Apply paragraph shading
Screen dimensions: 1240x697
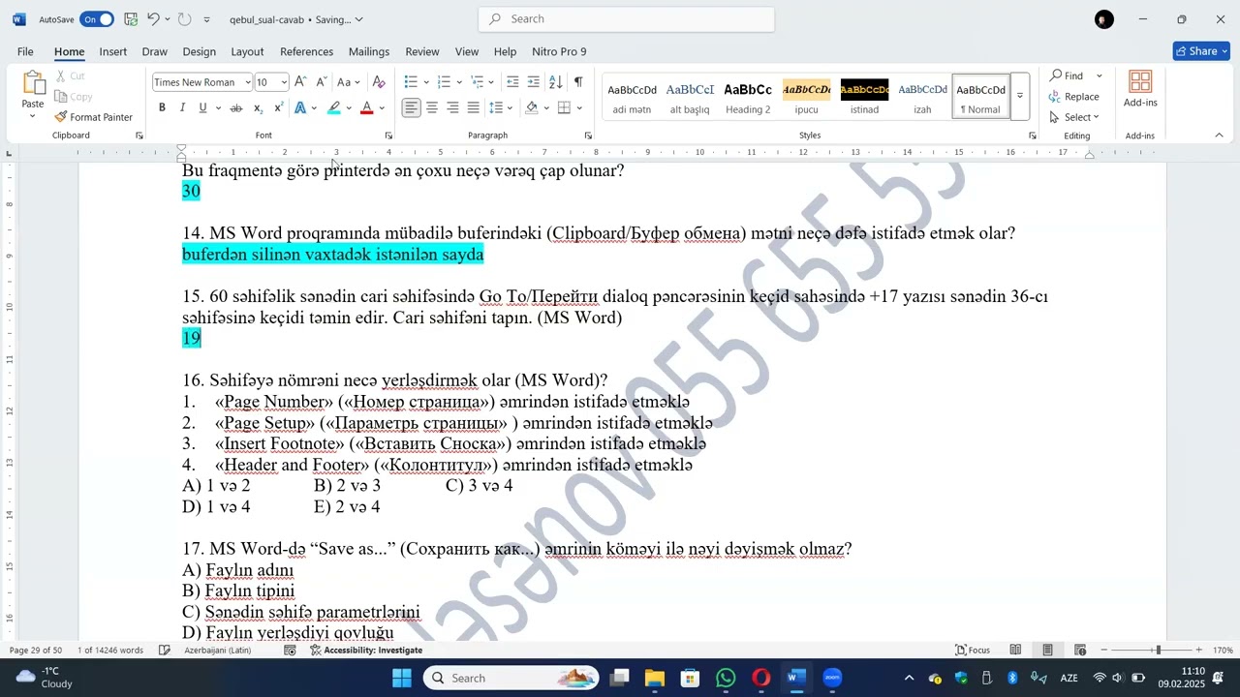tap(532, 107)
